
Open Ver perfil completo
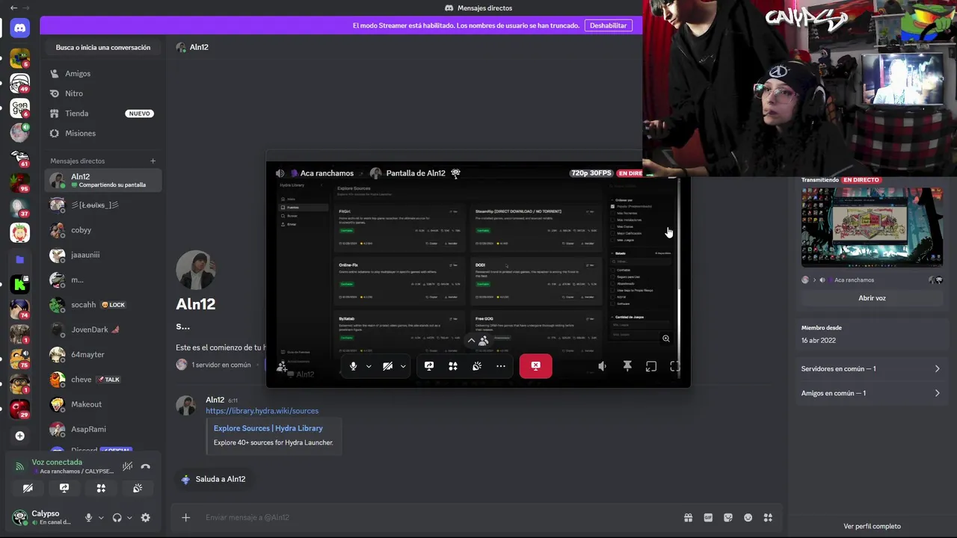[x=872, y=526]
